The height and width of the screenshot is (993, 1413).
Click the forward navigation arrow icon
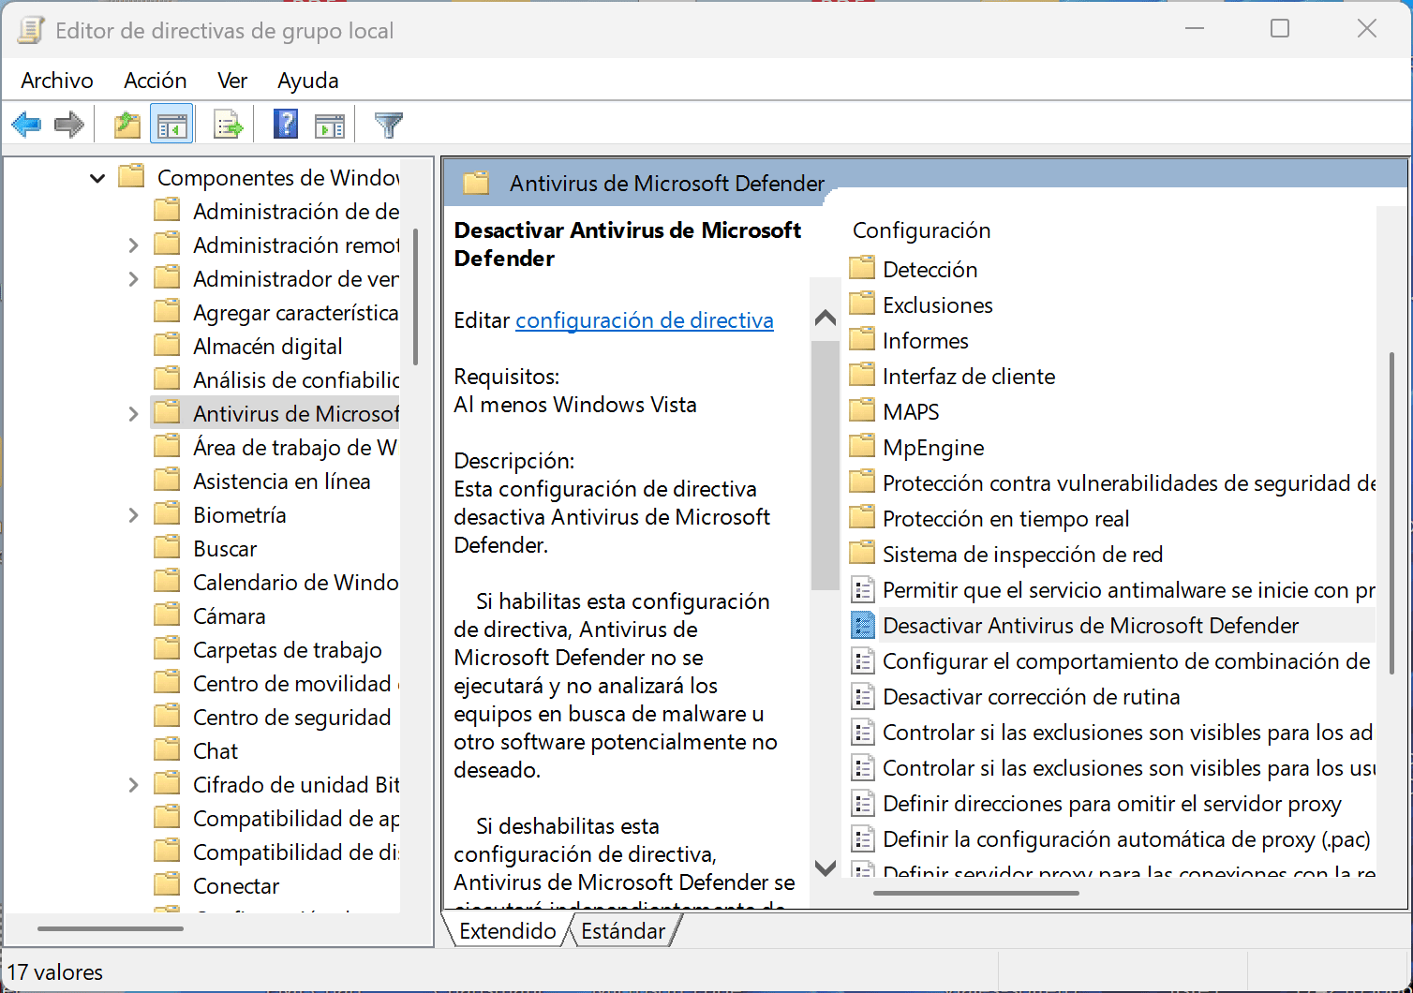[68, 124]
